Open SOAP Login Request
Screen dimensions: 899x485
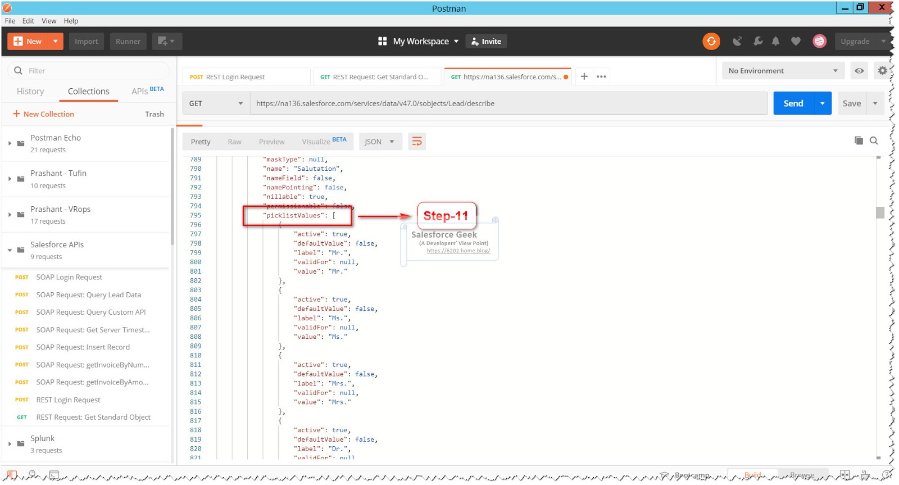tap(69, 277)
